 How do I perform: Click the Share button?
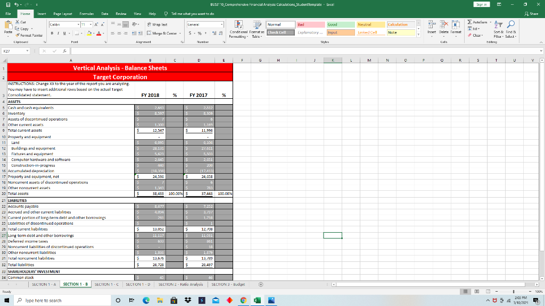[532, 14]
